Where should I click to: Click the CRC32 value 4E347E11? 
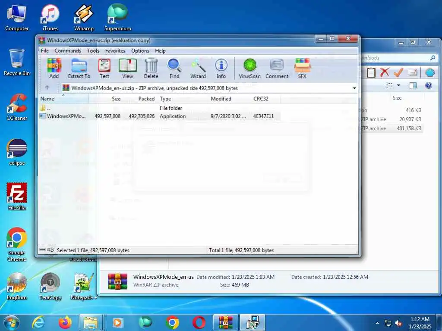coord(263,116)
